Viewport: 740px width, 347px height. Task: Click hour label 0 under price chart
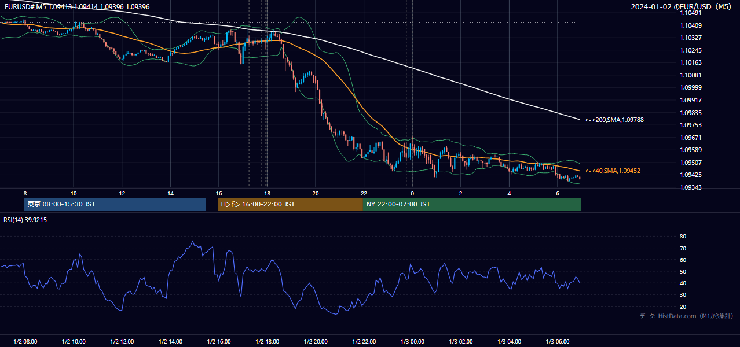[x=412, y=193]
